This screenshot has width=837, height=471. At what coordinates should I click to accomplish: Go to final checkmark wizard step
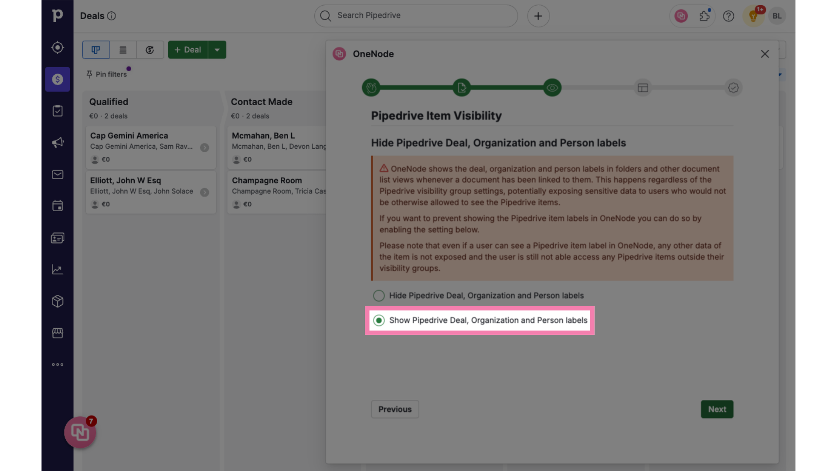click(733, 88)
